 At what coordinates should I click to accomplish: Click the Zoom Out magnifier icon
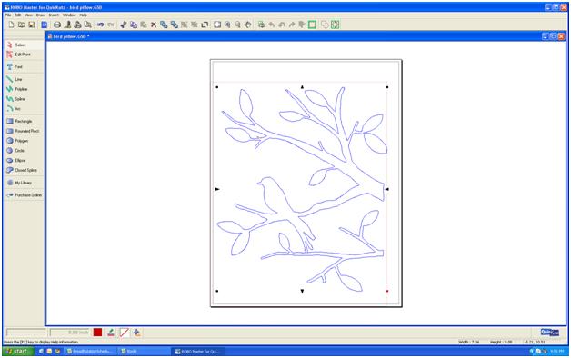click(238, 25)
